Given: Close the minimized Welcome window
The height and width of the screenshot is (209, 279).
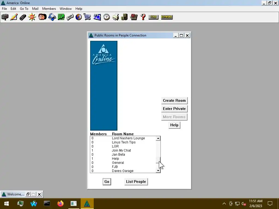Looking at the screenshot, I should 39,194.
